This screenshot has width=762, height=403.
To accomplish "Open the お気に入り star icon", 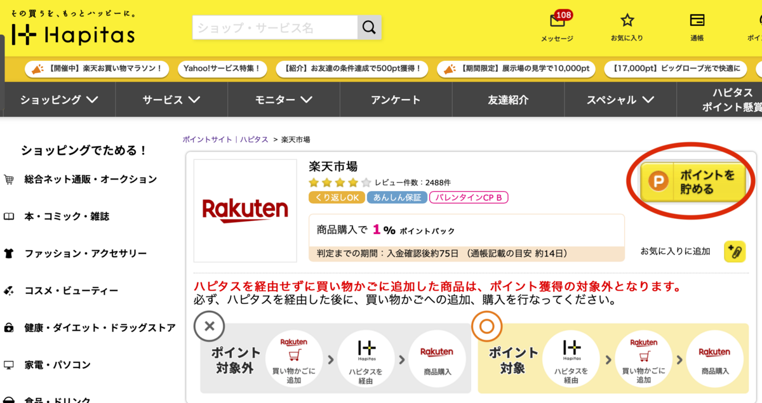I will [x=627, y=20].
